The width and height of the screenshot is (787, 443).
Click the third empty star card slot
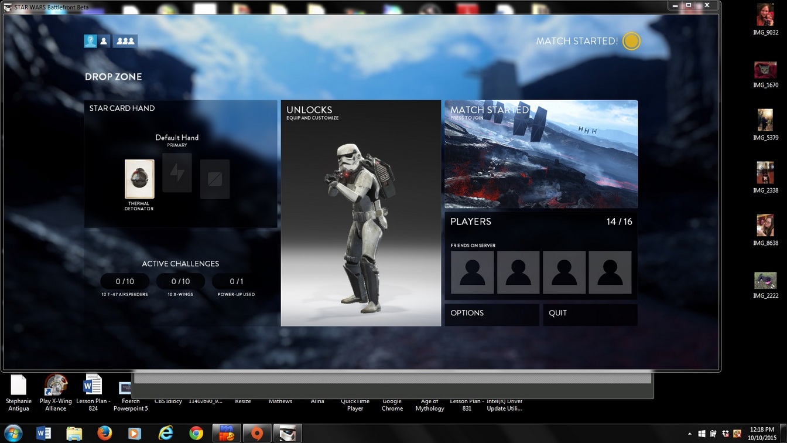click(x=215, y=179)
